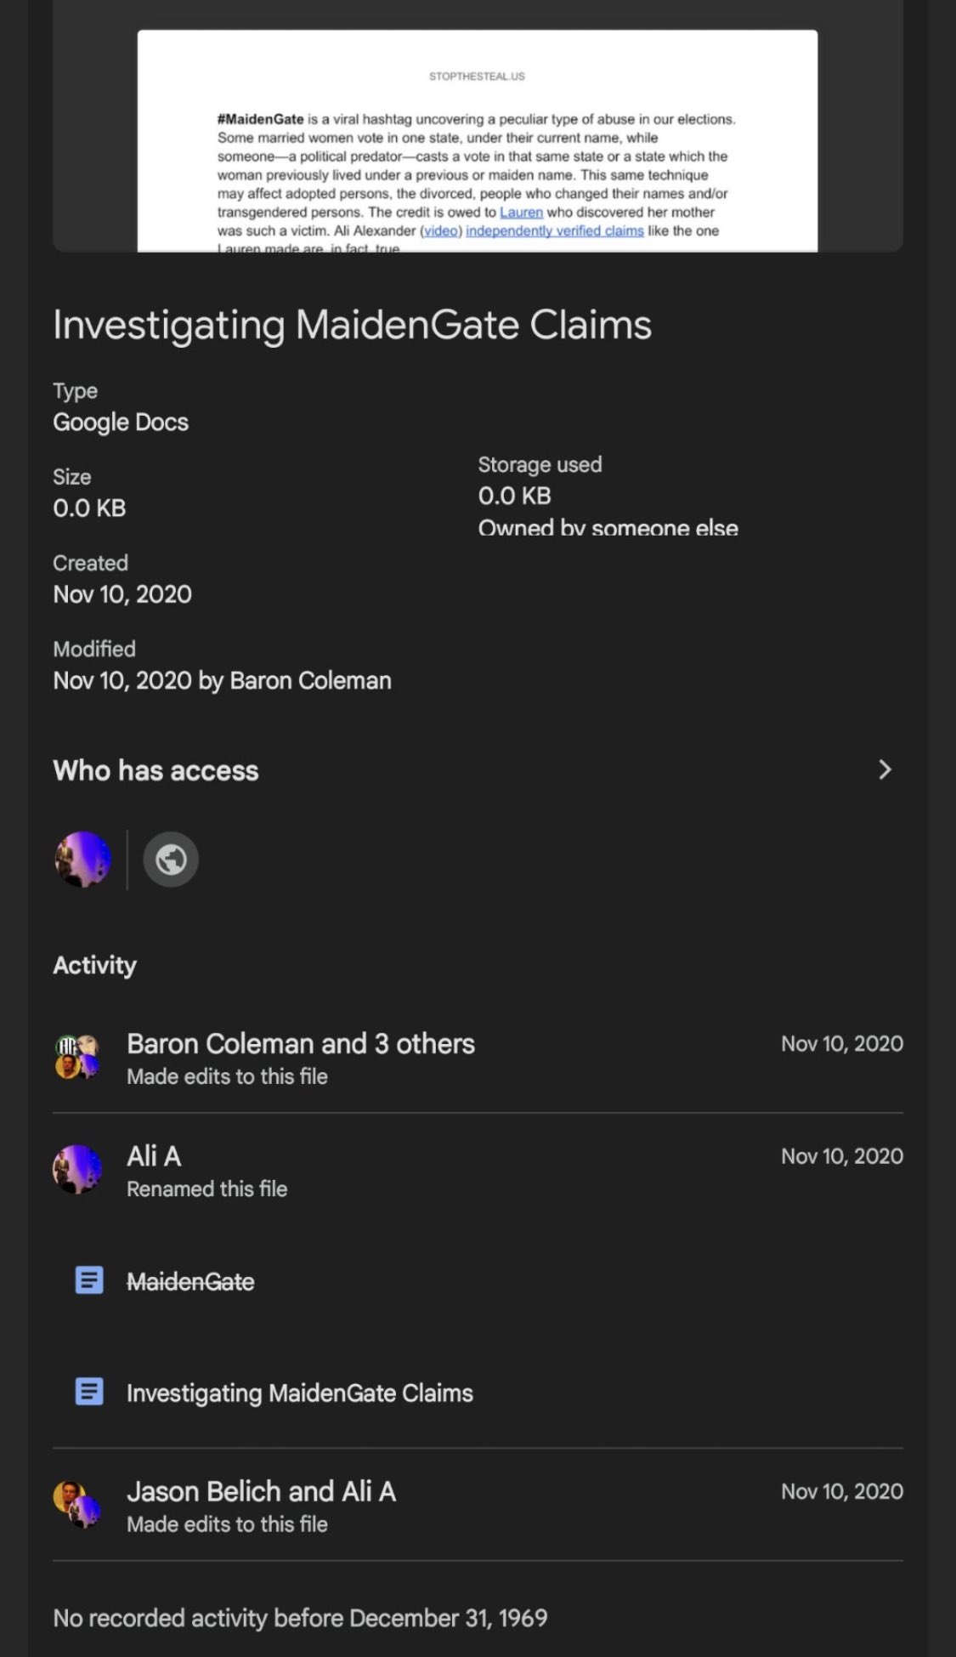Click the grouped avatars beside Baron Coleman
The width and height of the screenshot is (956, 1657).
click(x=77, y=1057)
